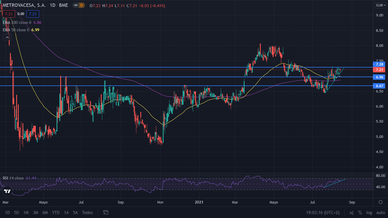Collapse the indicator legend with chevron

coord(7,37)
